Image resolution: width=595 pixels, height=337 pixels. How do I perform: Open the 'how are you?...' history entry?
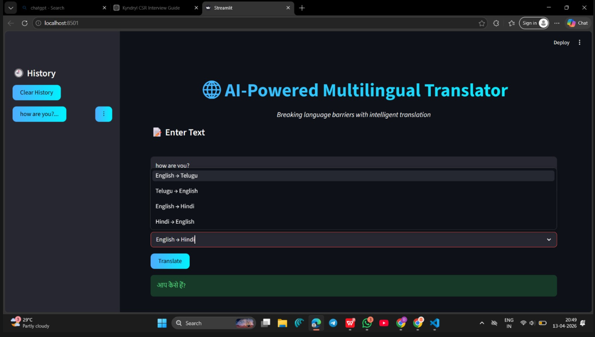tap(39, 114)
